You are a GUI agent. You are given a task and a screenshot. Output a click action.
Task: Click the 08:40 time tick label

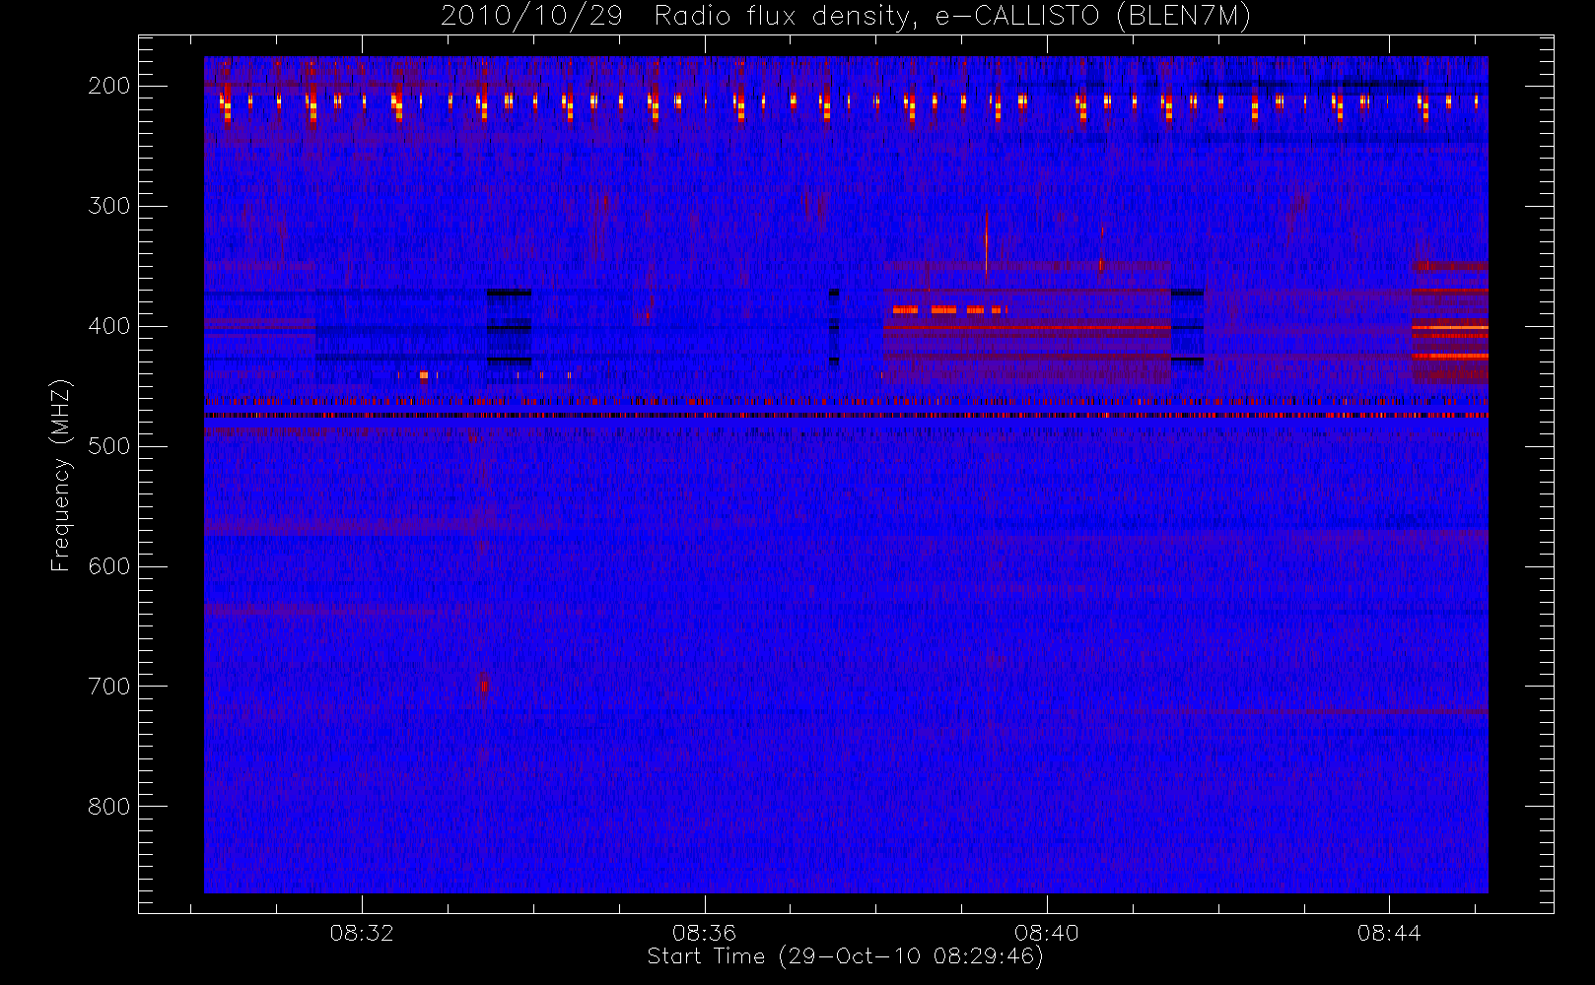click(1046, 933)
